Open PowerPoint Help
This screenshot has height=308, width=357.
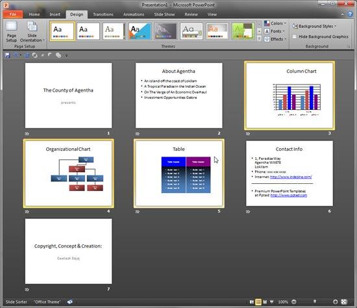click(x=350, y=14)
